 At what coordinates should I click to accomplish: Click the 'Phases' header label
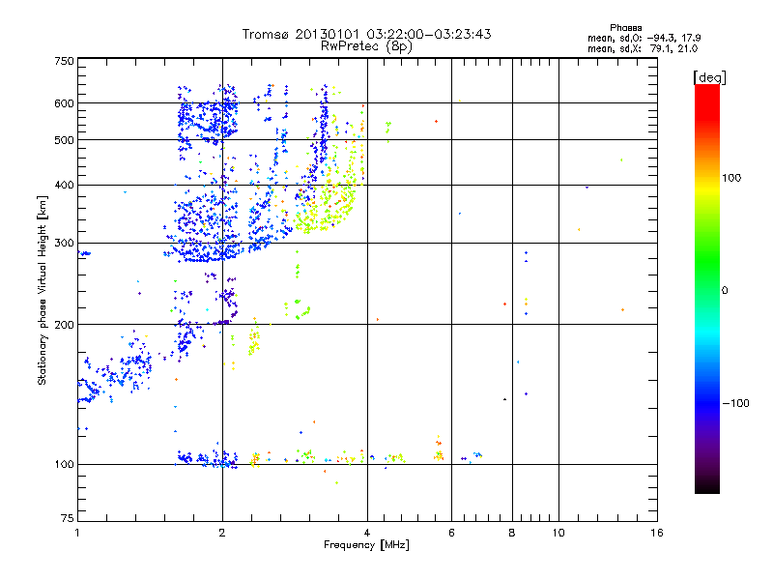[x=625, y=28]
